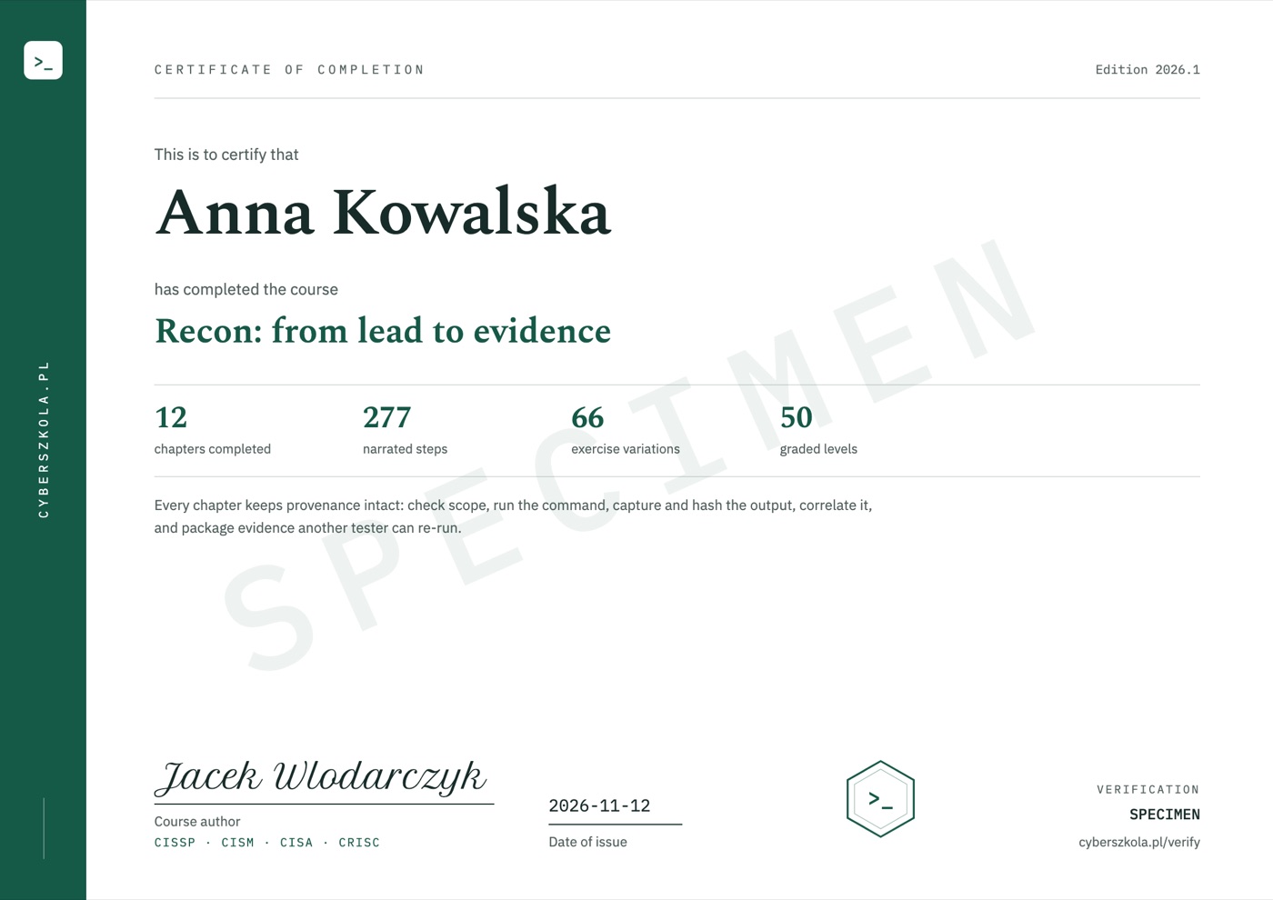The height and width of the screenshot is (900, 1273).
Task: Select the "narrated steps" label
Action: (x=405, y=449)
